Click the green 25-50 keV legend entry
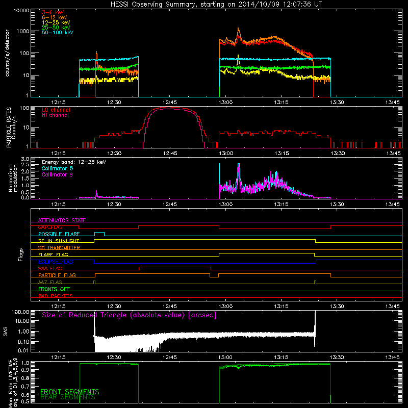 click(56, 28)
